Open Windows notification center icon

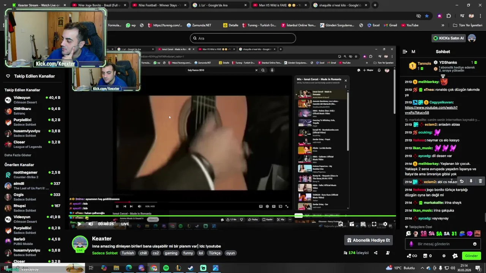click(478, 268)
